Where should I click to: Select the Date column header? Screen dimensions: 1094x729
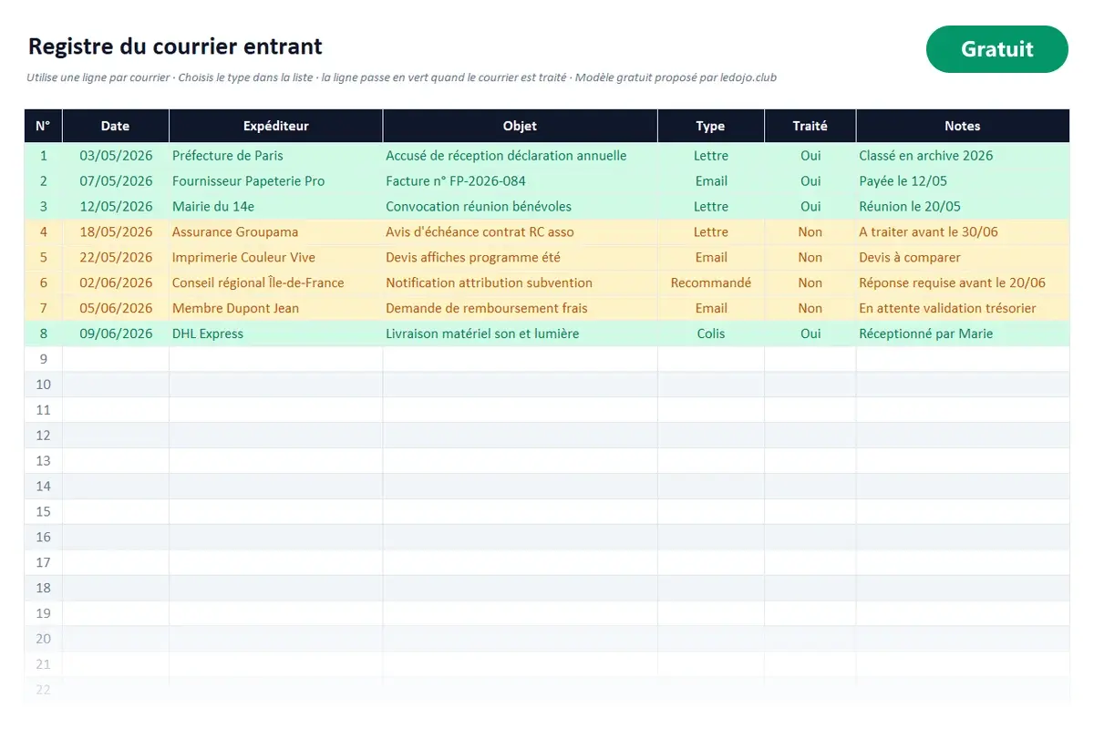point(115,126)
